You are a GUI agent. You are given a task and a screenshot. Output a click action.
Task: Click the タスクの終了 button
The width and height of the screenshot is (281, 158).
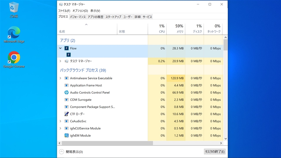point(215,152)
